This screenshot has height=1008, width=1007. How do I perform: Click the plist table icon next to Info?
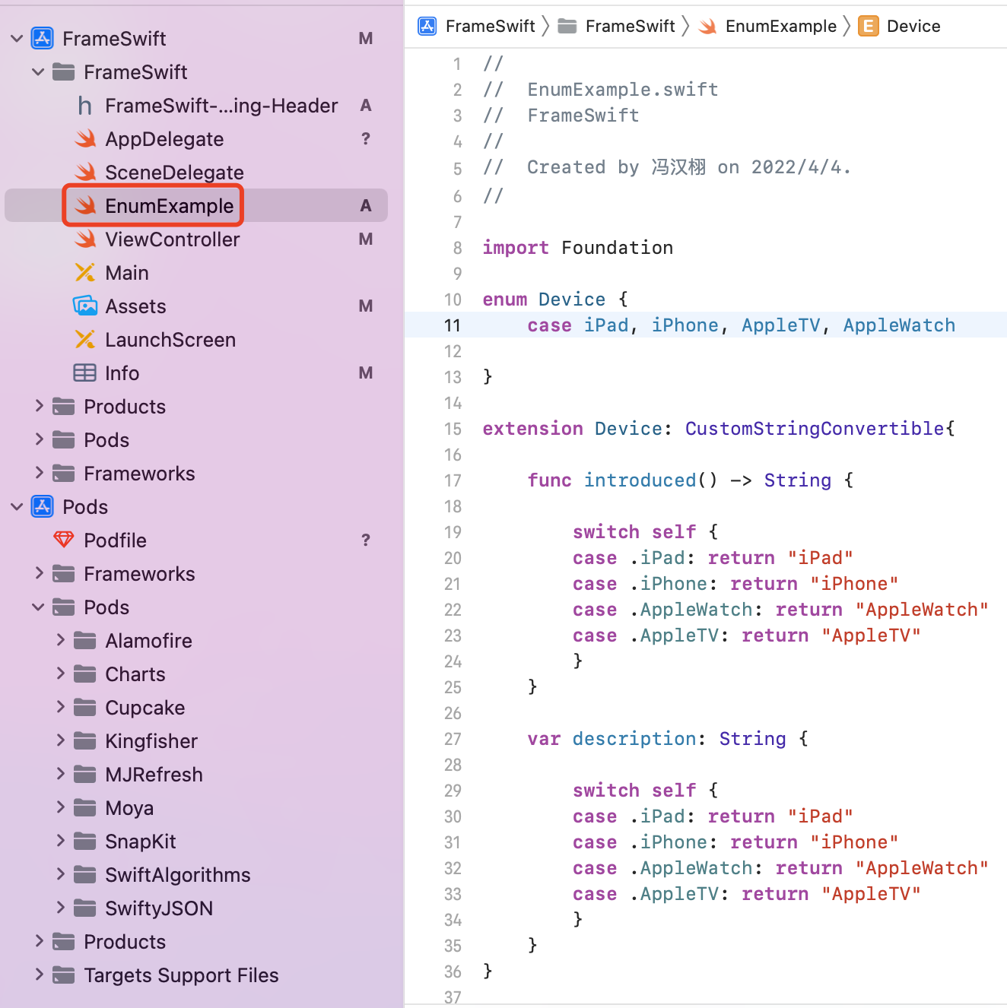84,373
